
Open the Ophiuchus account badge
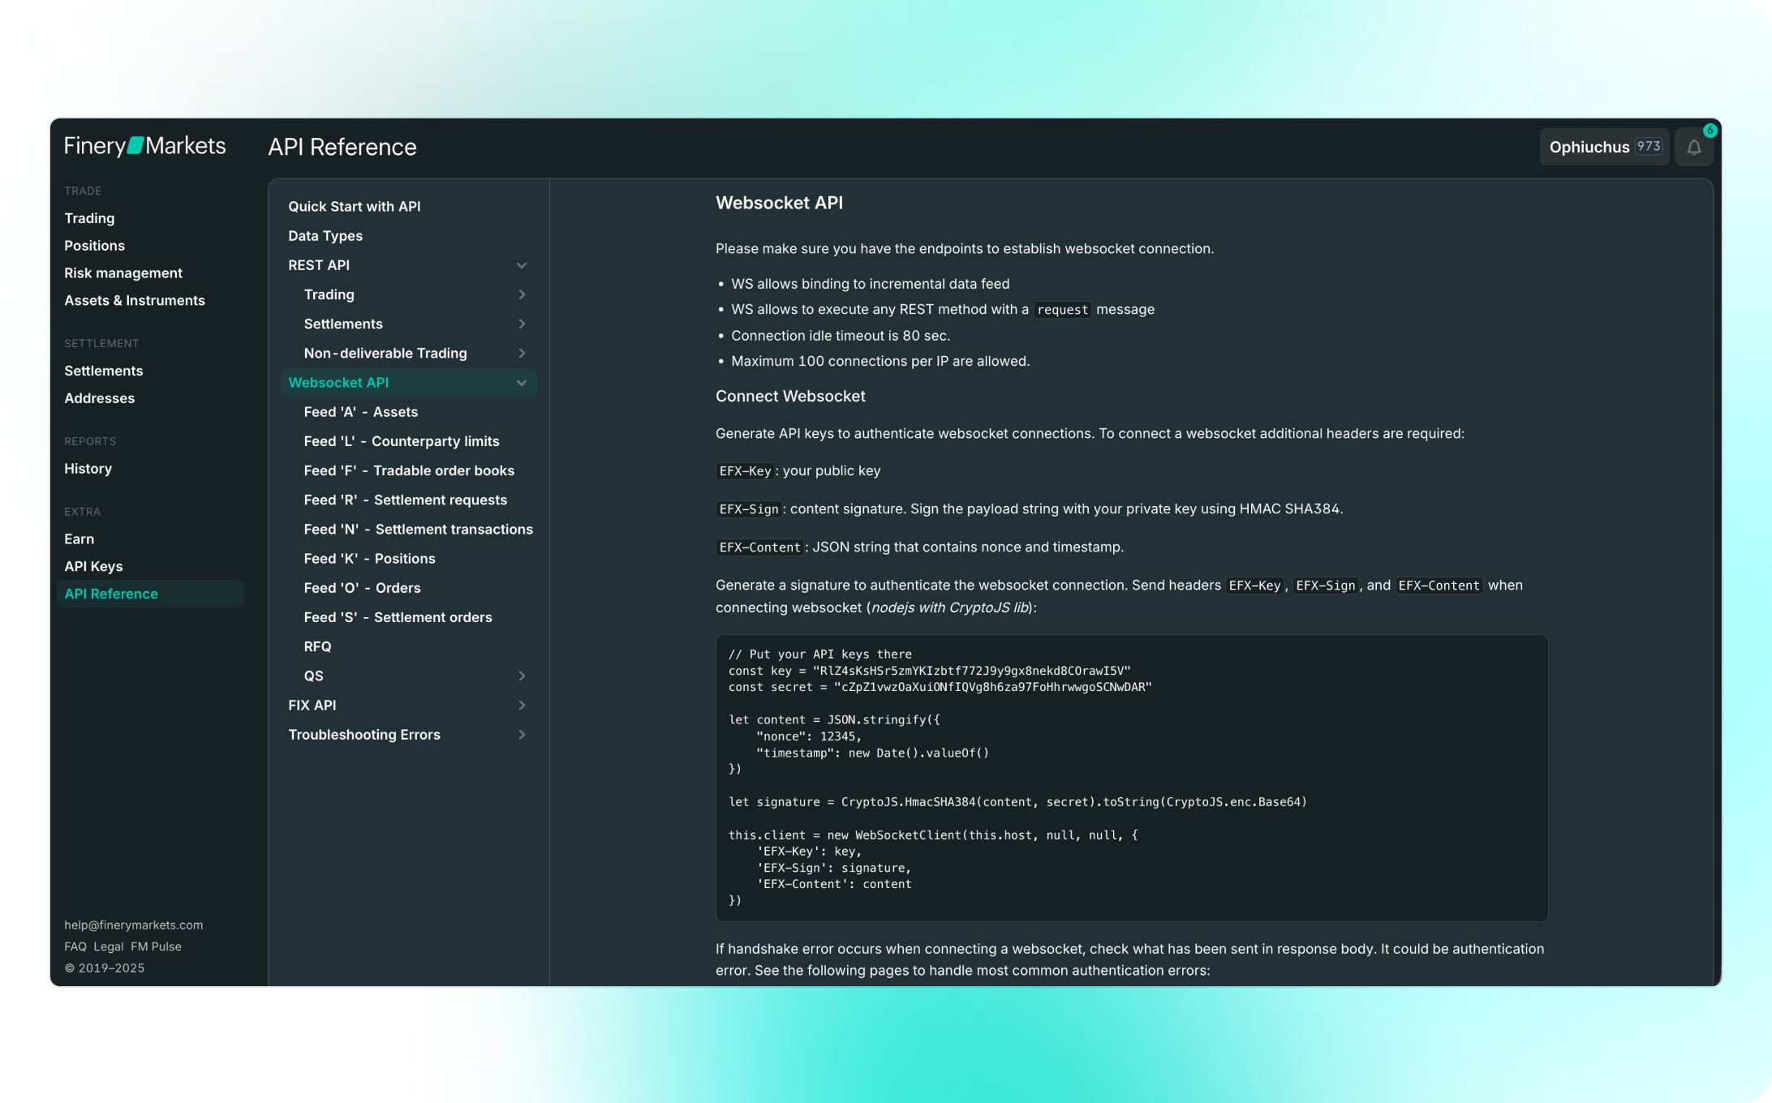1603,147
